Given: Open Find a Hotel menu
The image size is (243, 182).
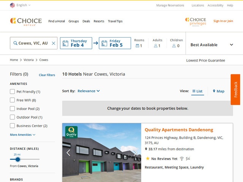Looking at the screenshot, I should pyautogui.click(x=57, y=21).
